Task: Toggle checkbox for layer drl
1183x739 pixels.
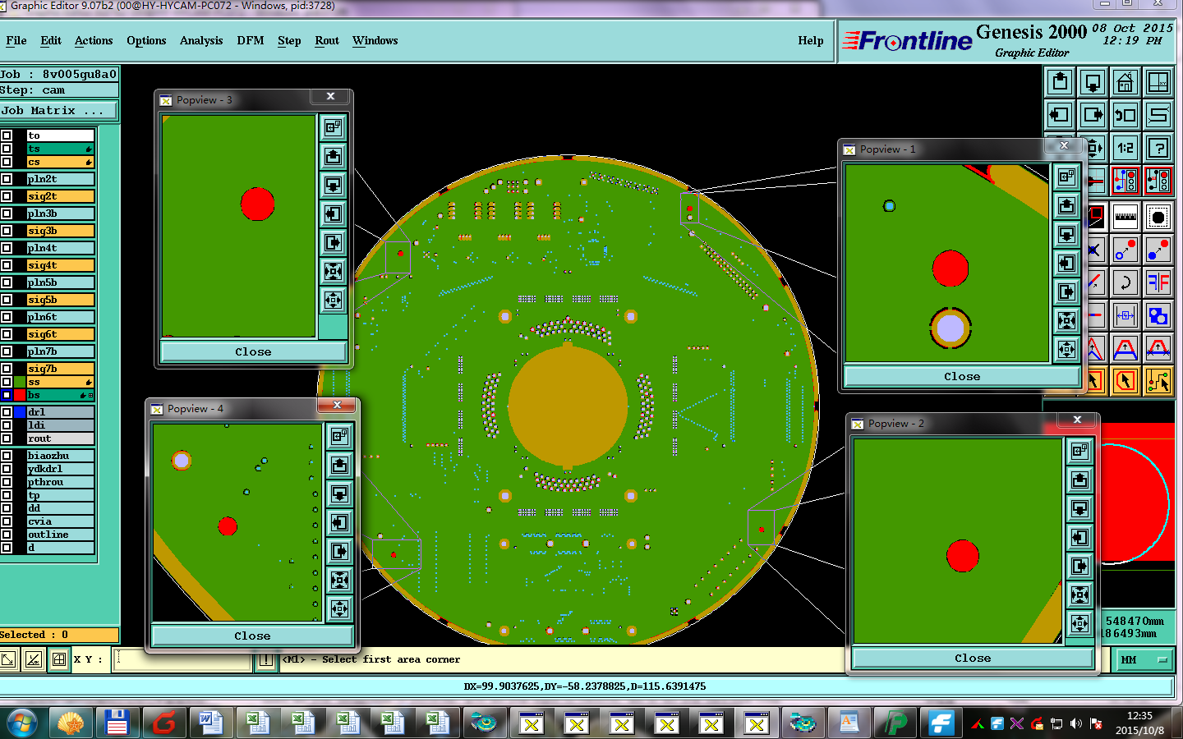Action: pyautogui.click(x=7, y=412)
